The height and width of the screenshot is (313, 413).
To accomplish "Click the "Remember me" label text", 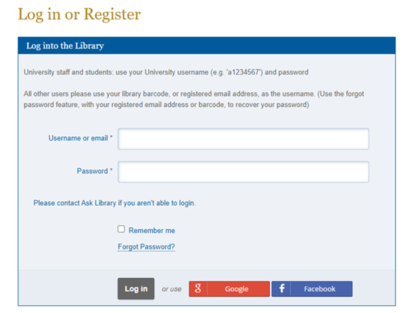I will (x=152, y=231).
